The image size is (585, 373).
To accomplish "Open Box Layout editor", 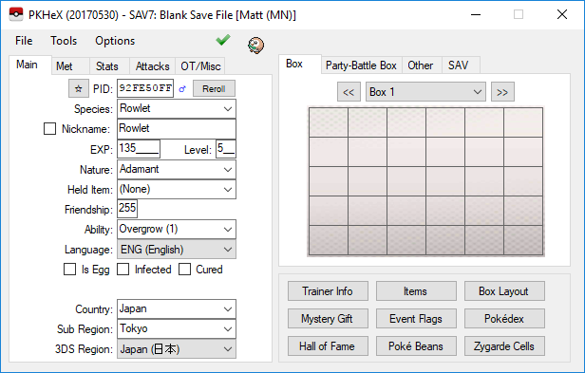I will point(504,291).
